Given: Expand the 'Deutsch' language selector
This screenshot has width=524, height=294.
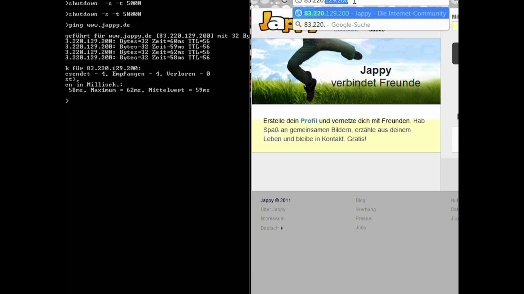Looking at the screenshot, I should [272, 228].
